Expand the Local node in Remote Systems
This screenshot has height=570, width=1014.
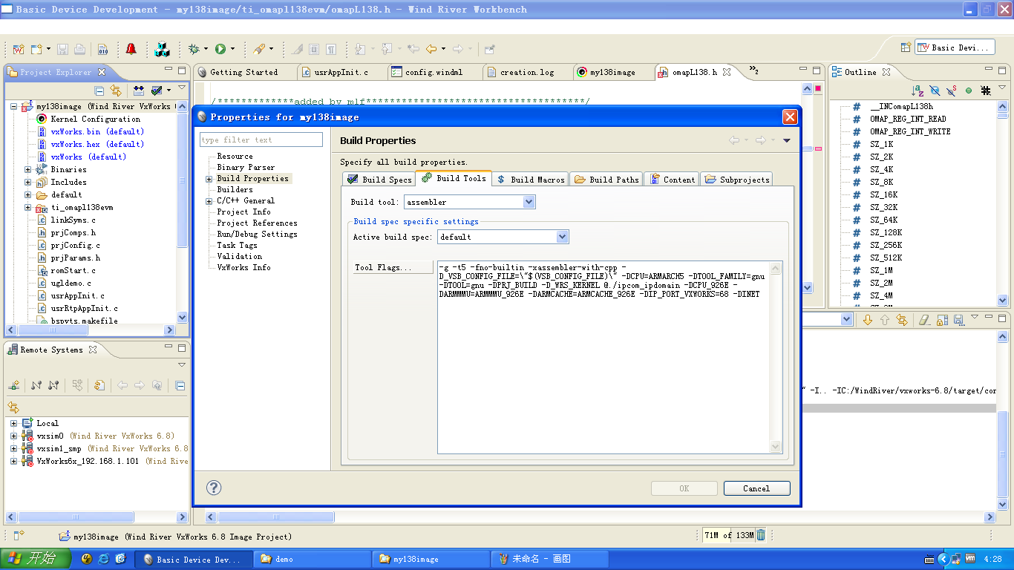coord(13,423)
